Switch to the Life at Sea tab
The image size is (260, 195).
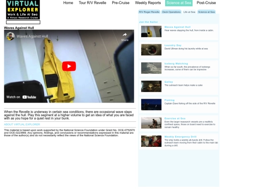tap(189, 12)
